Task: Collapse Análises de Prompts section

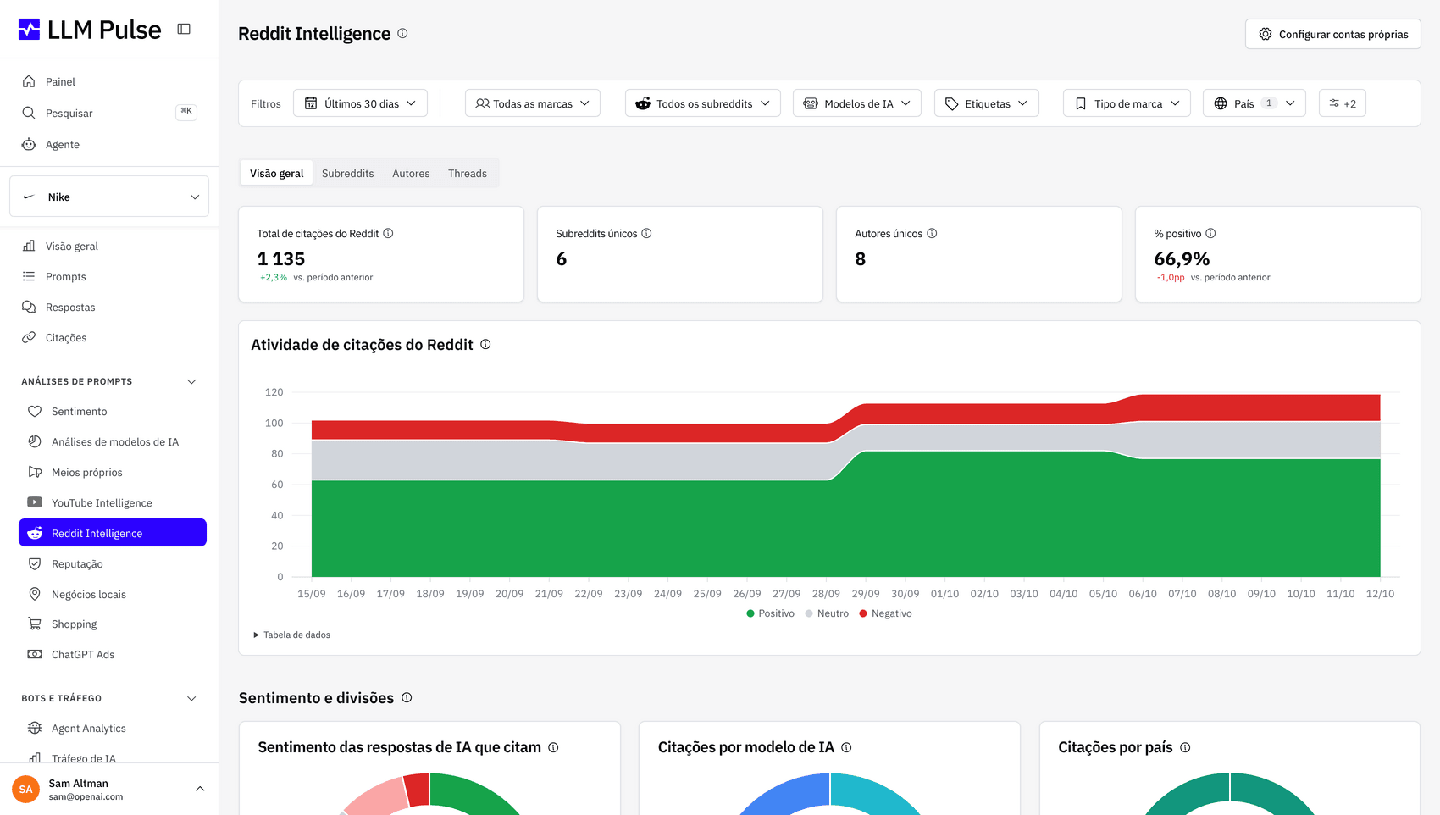Action: pyautogui.click(x=191, y=381)
